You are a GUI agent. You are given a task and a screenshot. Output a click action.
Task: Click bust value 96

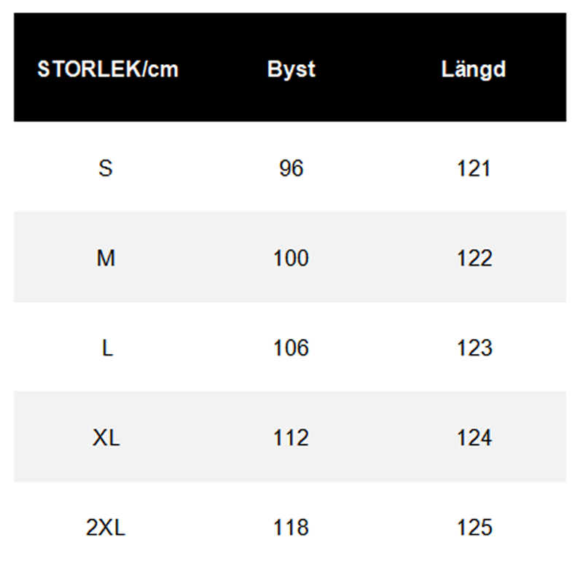(x=291, y=168)
